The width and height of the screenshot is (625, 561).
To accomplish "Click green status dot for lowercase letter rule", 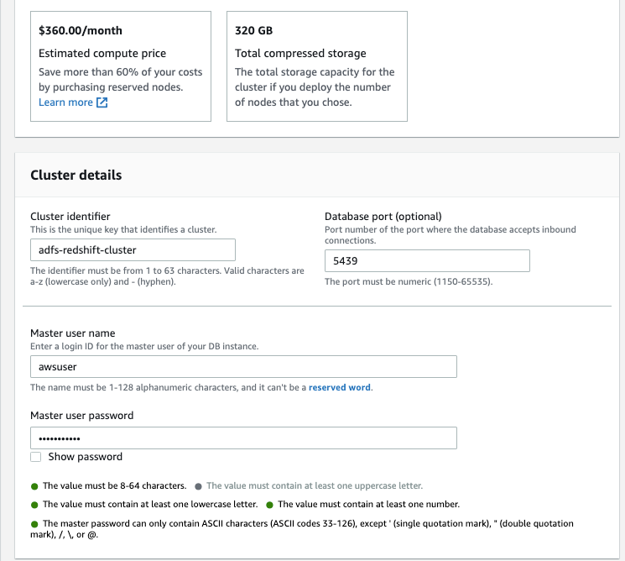I will (34, 505).
